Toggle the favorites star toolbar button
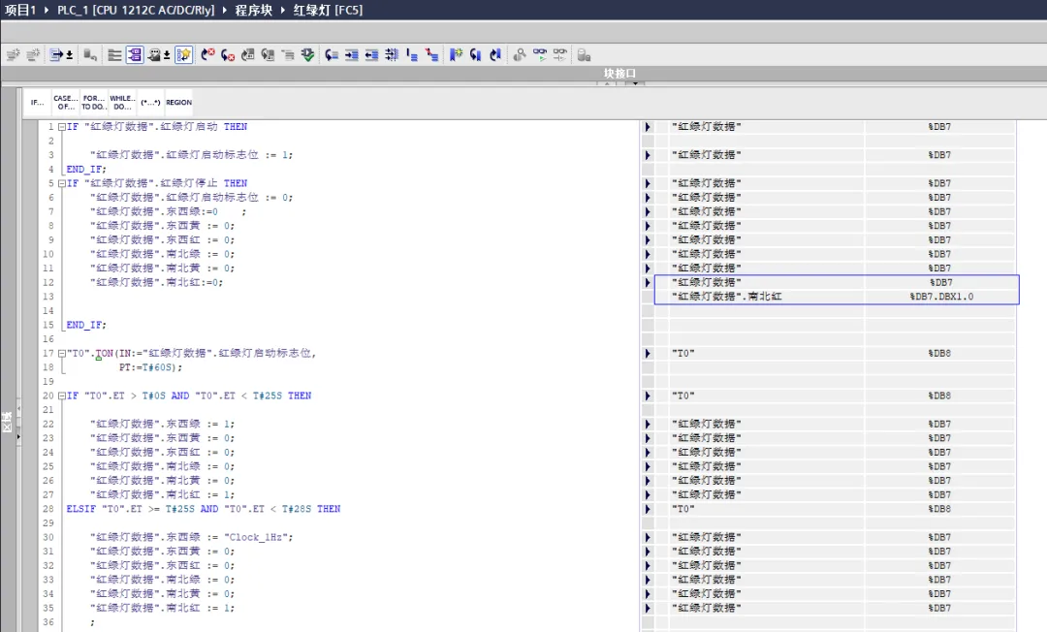 coord(183,55)
